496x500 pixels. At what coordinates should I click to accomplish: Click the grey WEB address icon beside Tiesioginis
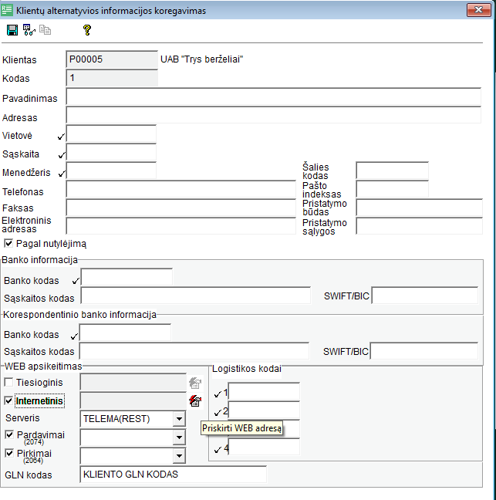[x=195, y=382]
